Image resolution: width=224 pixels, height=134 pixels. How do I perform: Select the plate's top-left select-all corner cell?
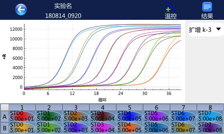(4, 107)
